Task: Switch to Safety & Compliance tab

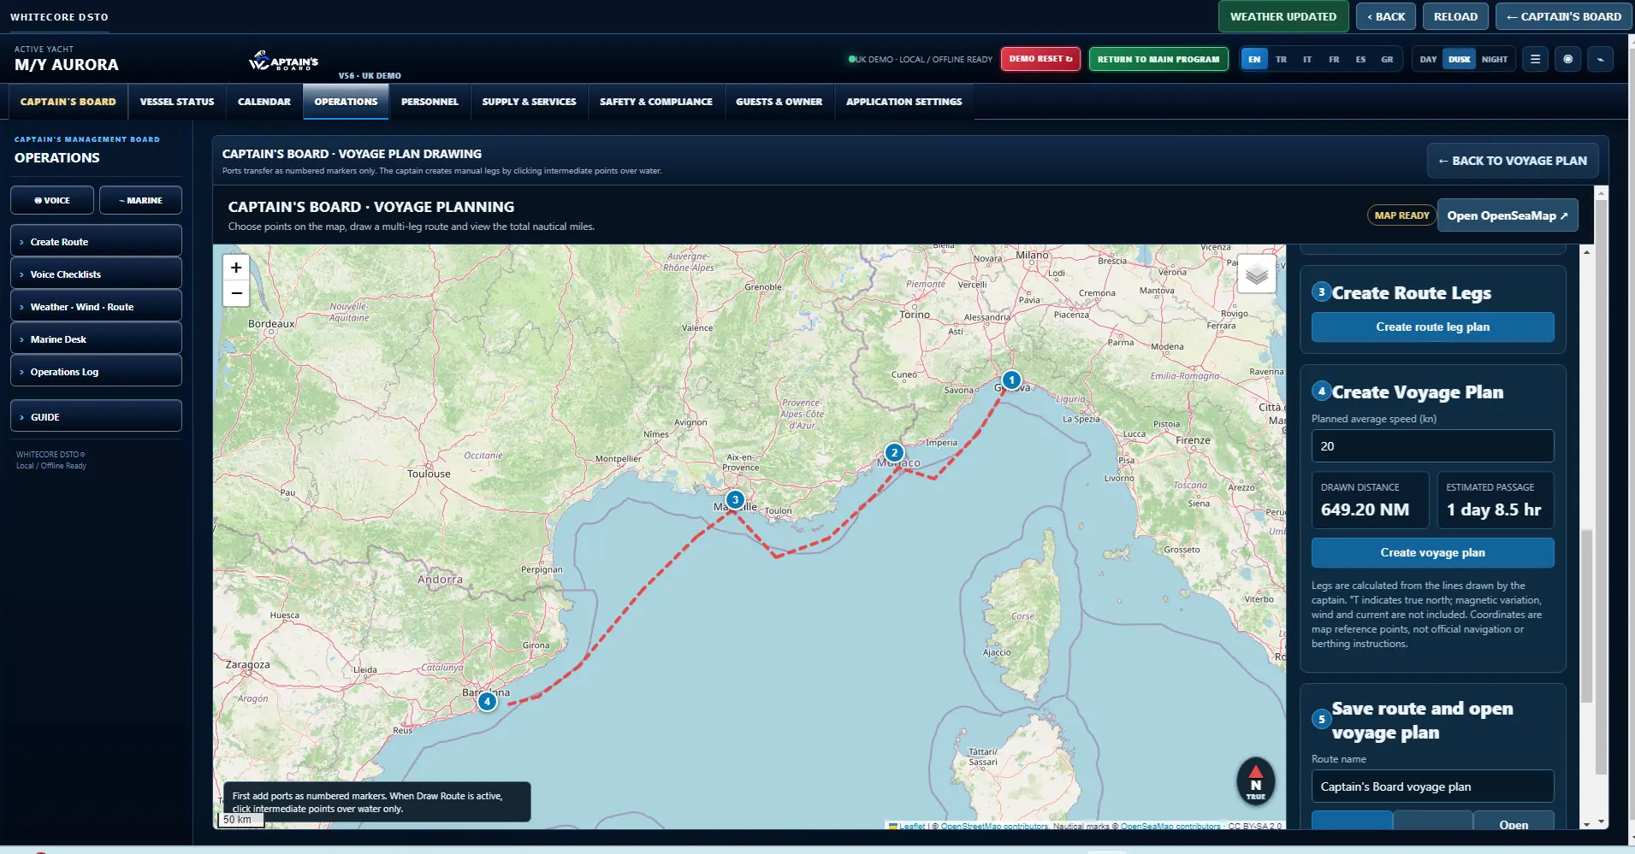Action: (x=656, y=102)
